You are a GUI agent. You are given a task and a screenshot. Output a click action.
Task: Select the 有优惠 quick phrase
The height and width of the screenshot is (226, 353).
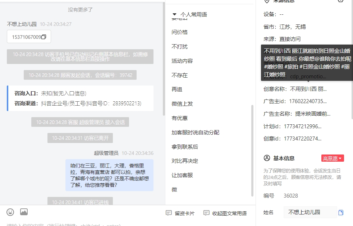[x=179, y=118]
